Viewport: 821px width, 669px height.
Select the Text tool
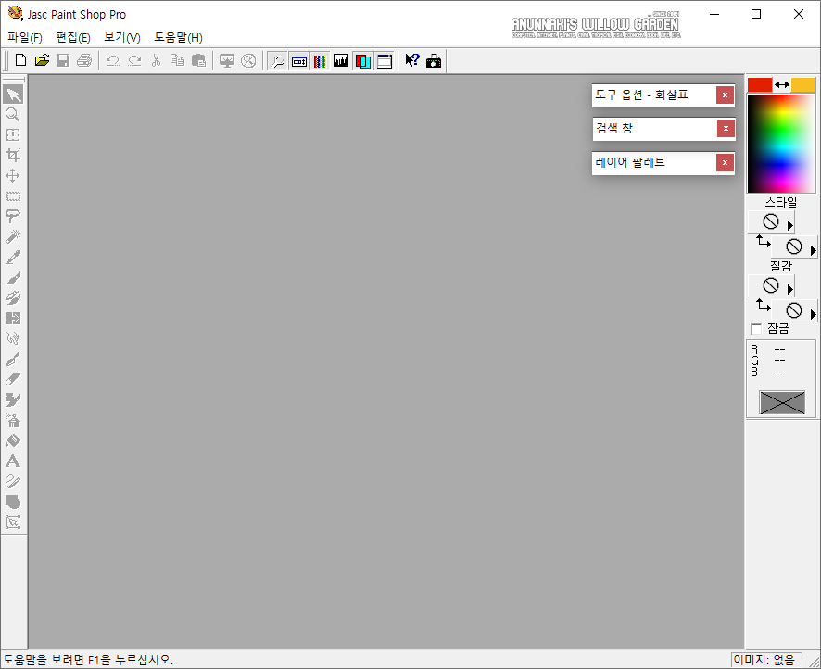click(x=13, y=461)
